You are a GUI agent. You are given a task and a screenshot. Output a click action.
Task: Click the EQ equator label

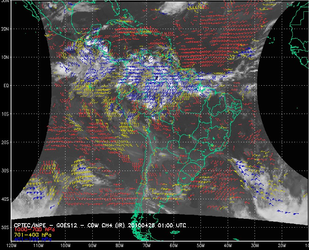(6, 86)
